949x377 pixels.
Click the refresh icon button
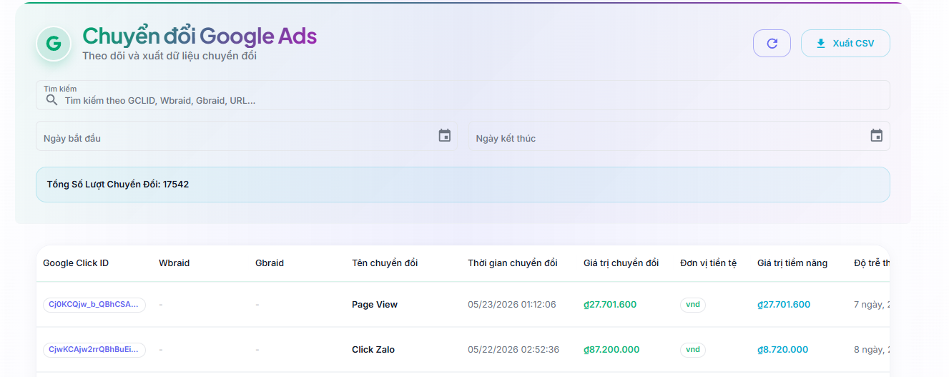point(772,43)
